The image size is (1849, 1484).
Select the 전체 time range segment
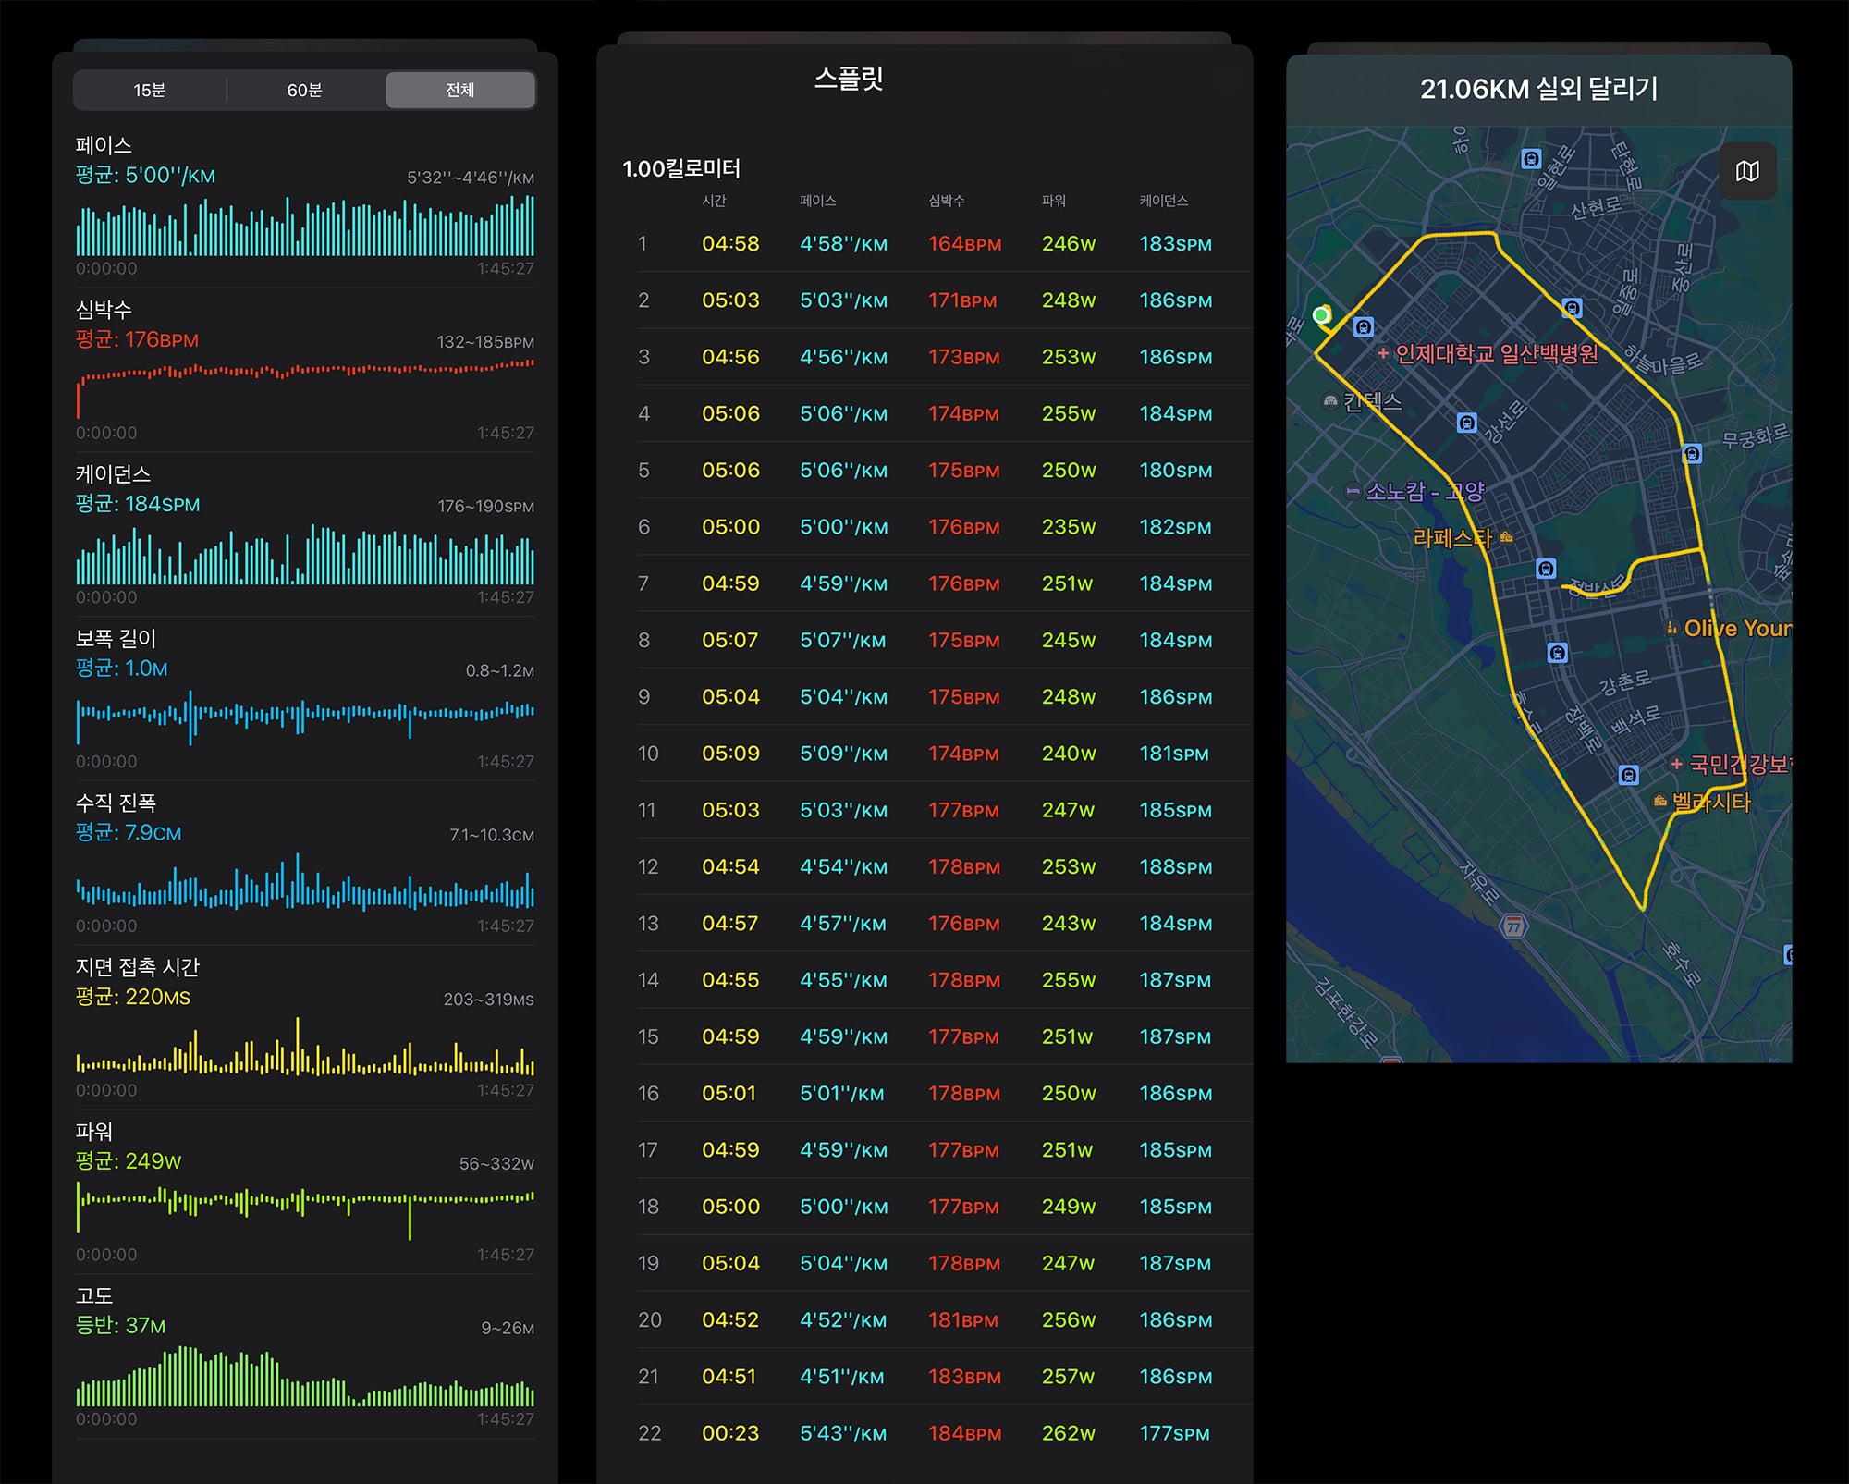(460, 90)
